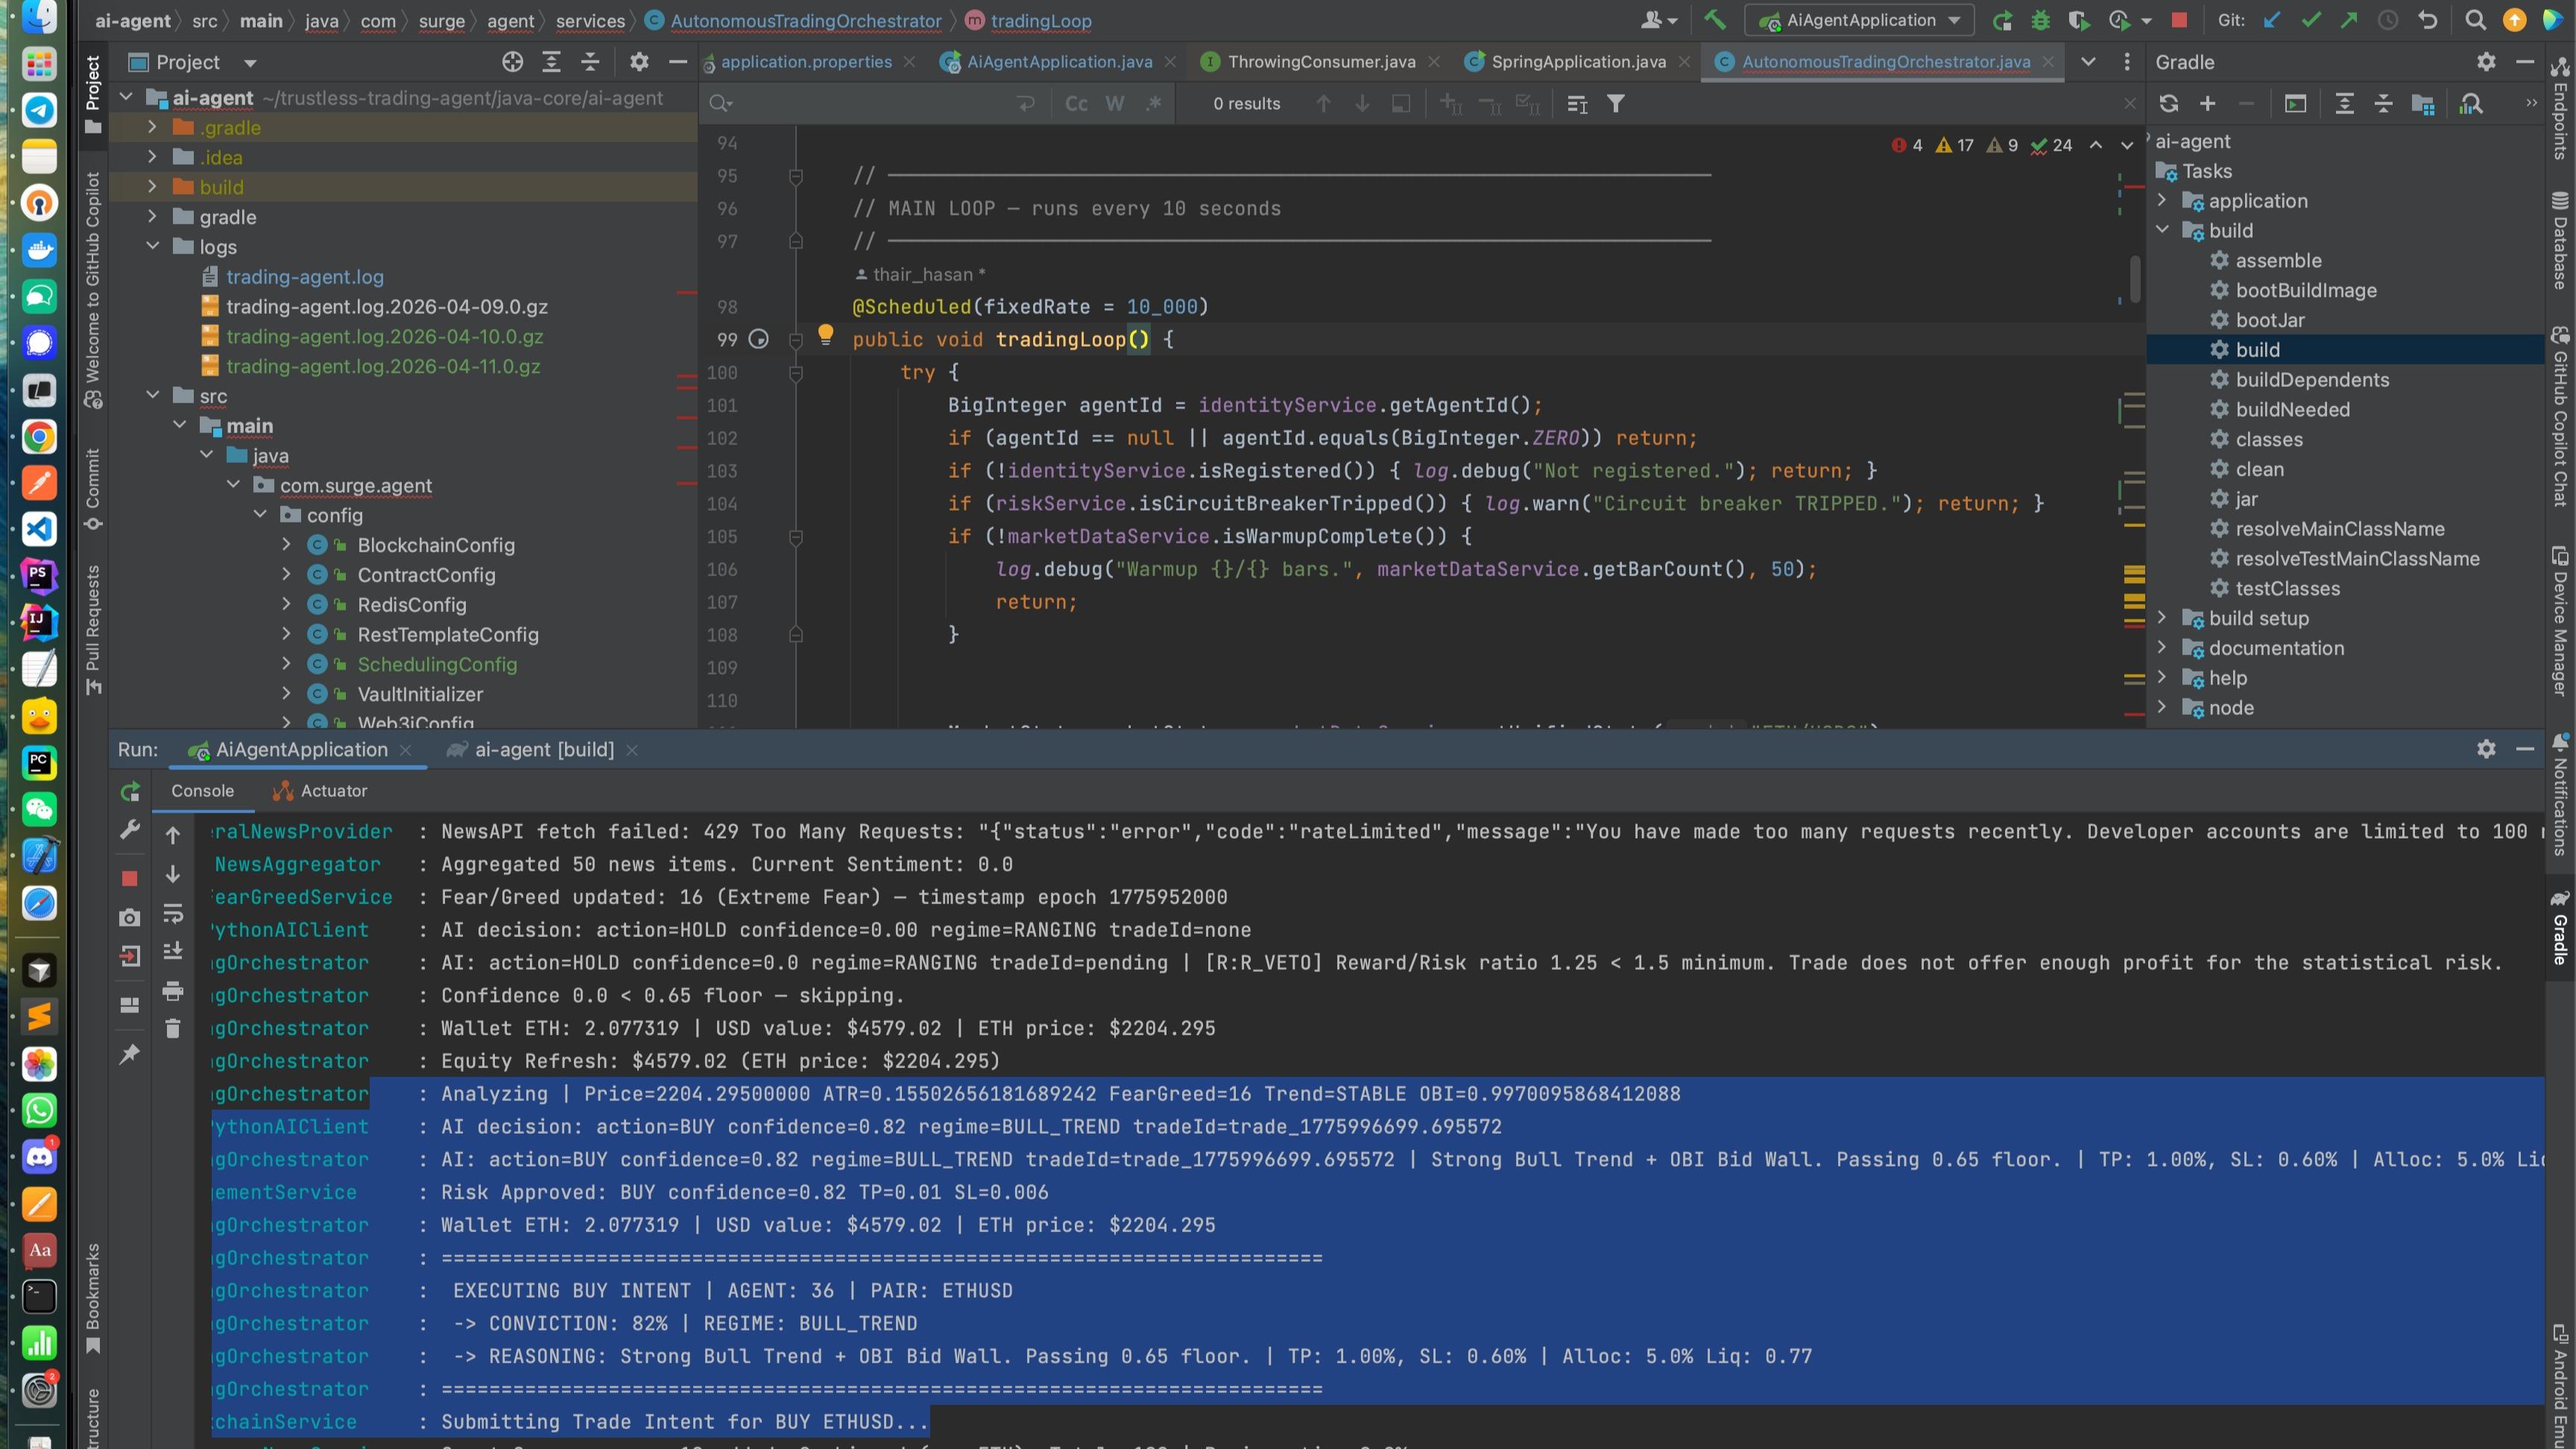Expand the application Gradle task group
This screenshot has width=2576, height=1449.
(2162, 201)
